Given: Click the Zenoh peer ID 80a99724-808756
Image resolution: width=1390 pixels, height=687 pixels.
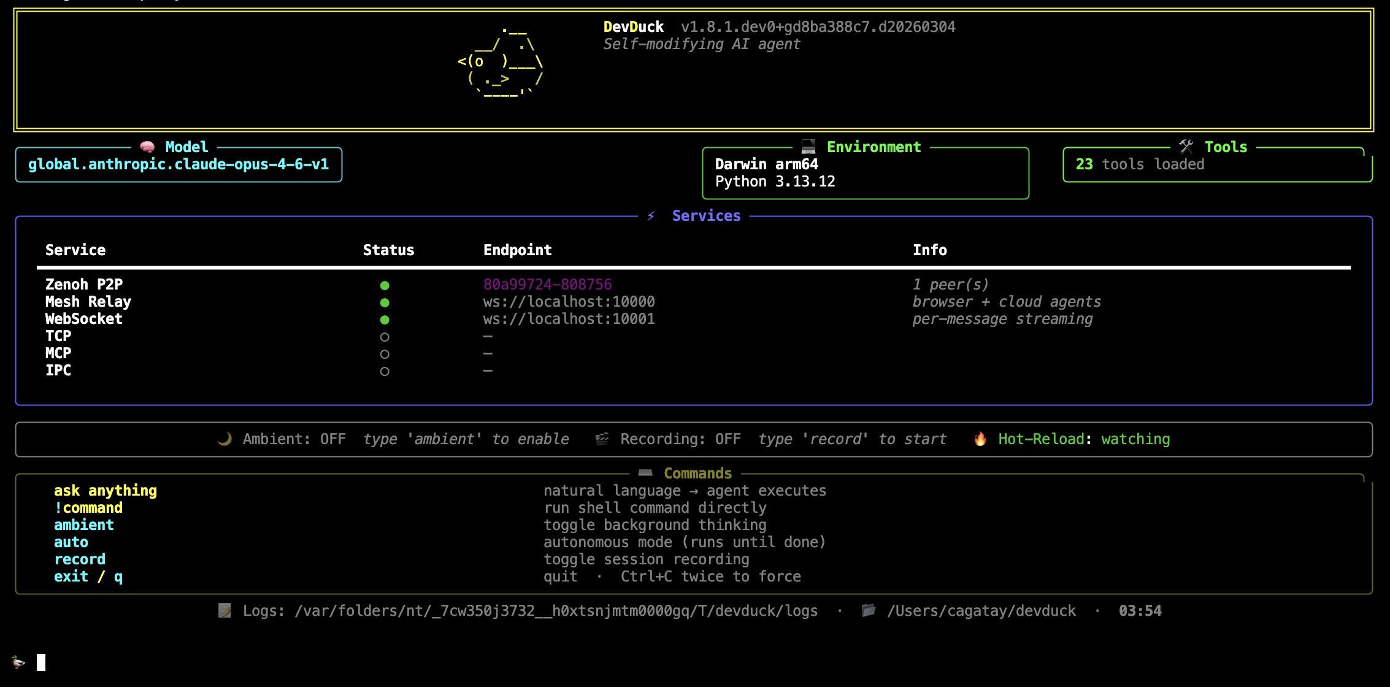Looking at the screenshot, I should (x=548, y=284).
